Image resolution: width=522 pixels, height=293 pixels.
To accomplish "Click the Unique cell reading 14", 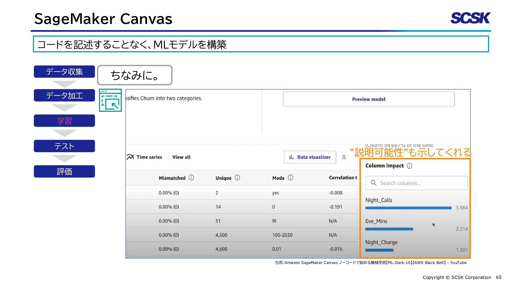I will 218,207.
